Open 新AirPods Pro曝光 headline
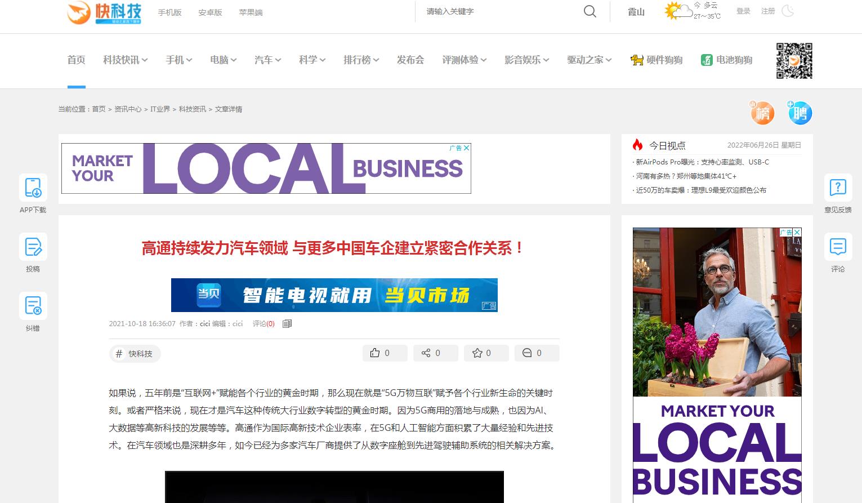 (x=702, y=162)
